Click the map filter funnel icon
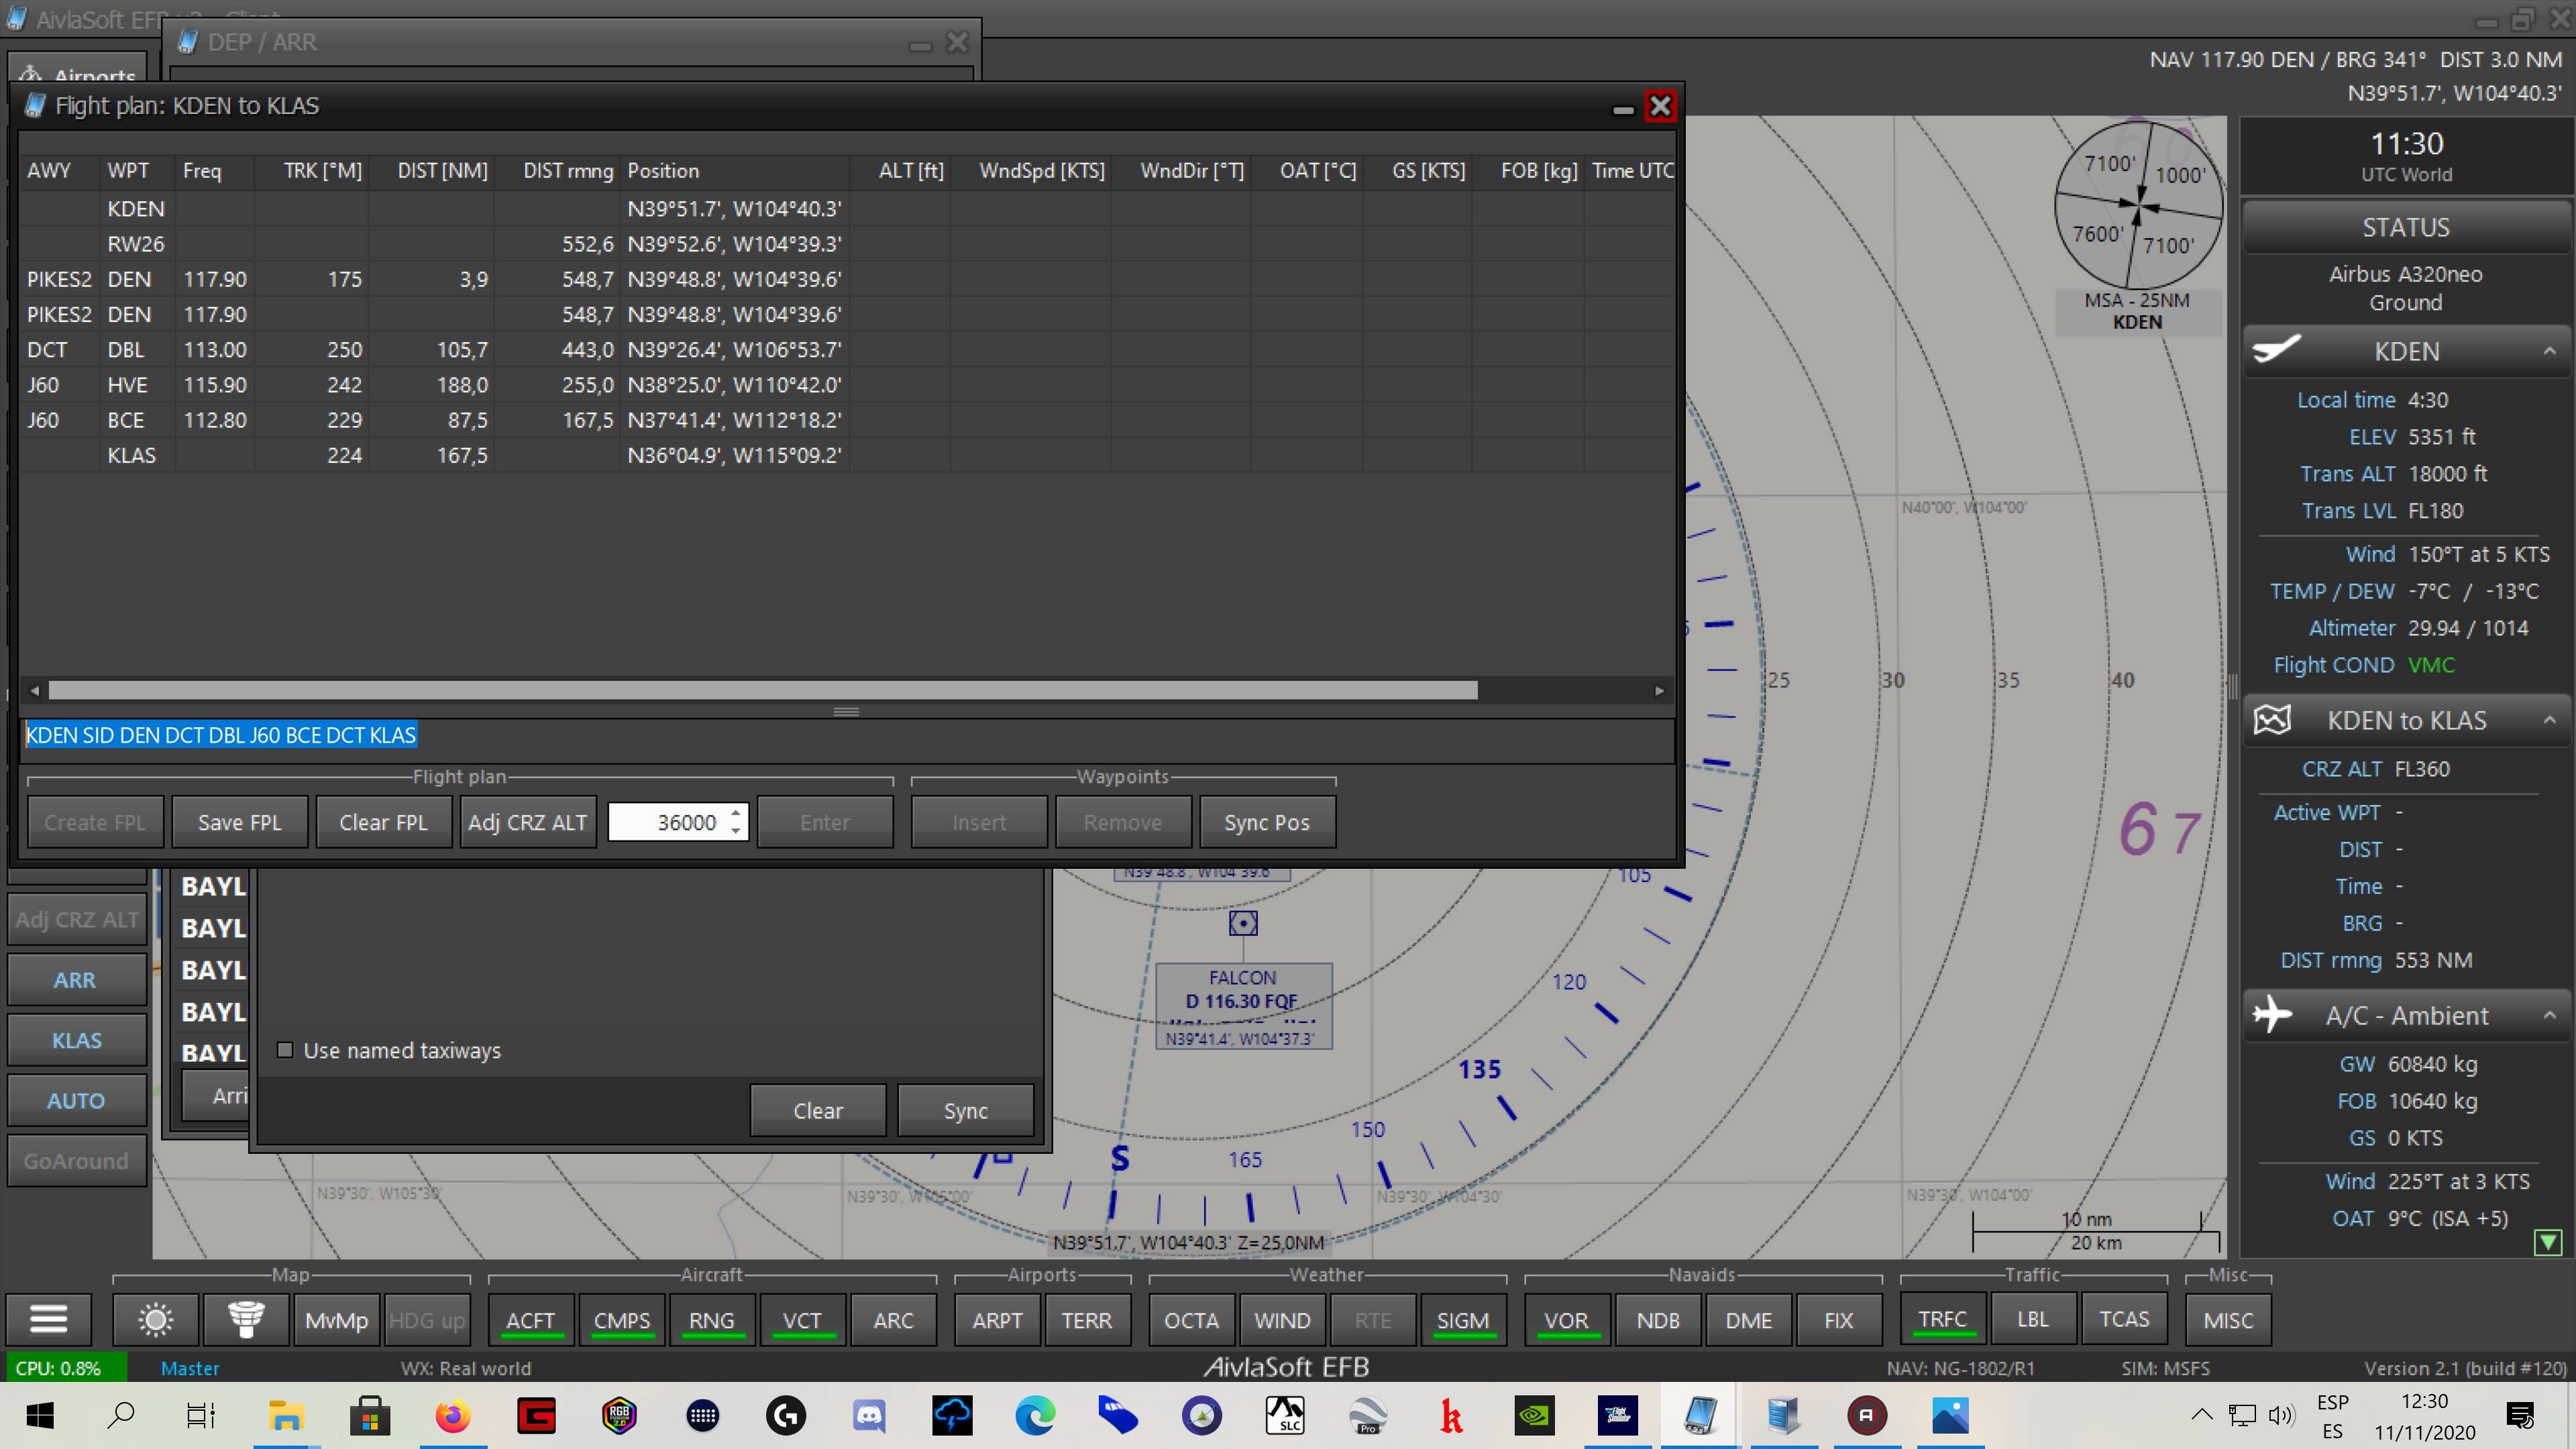Image resolution: width=2576 pixels, height=1449 pixels. tap(246, 1320)
